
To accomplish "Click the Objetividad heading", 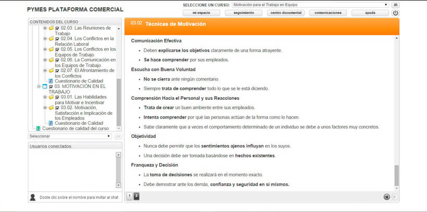I will [x=144, y=136].
